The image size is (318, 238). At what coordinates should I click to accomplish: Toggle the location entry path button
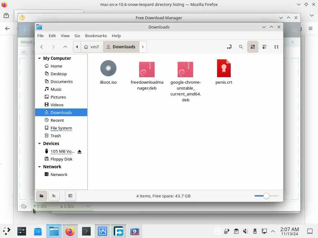[229, 47]
